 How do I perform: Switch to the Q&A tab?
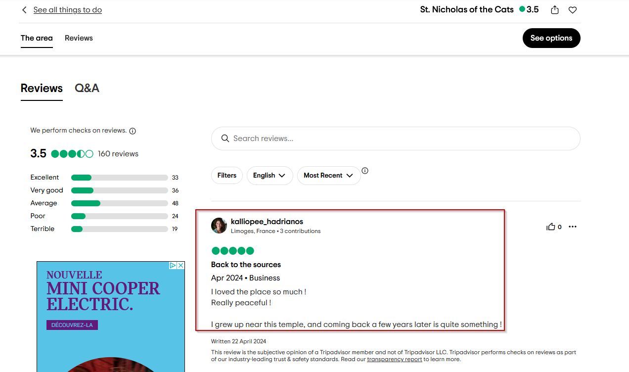[x=87, y=88]
